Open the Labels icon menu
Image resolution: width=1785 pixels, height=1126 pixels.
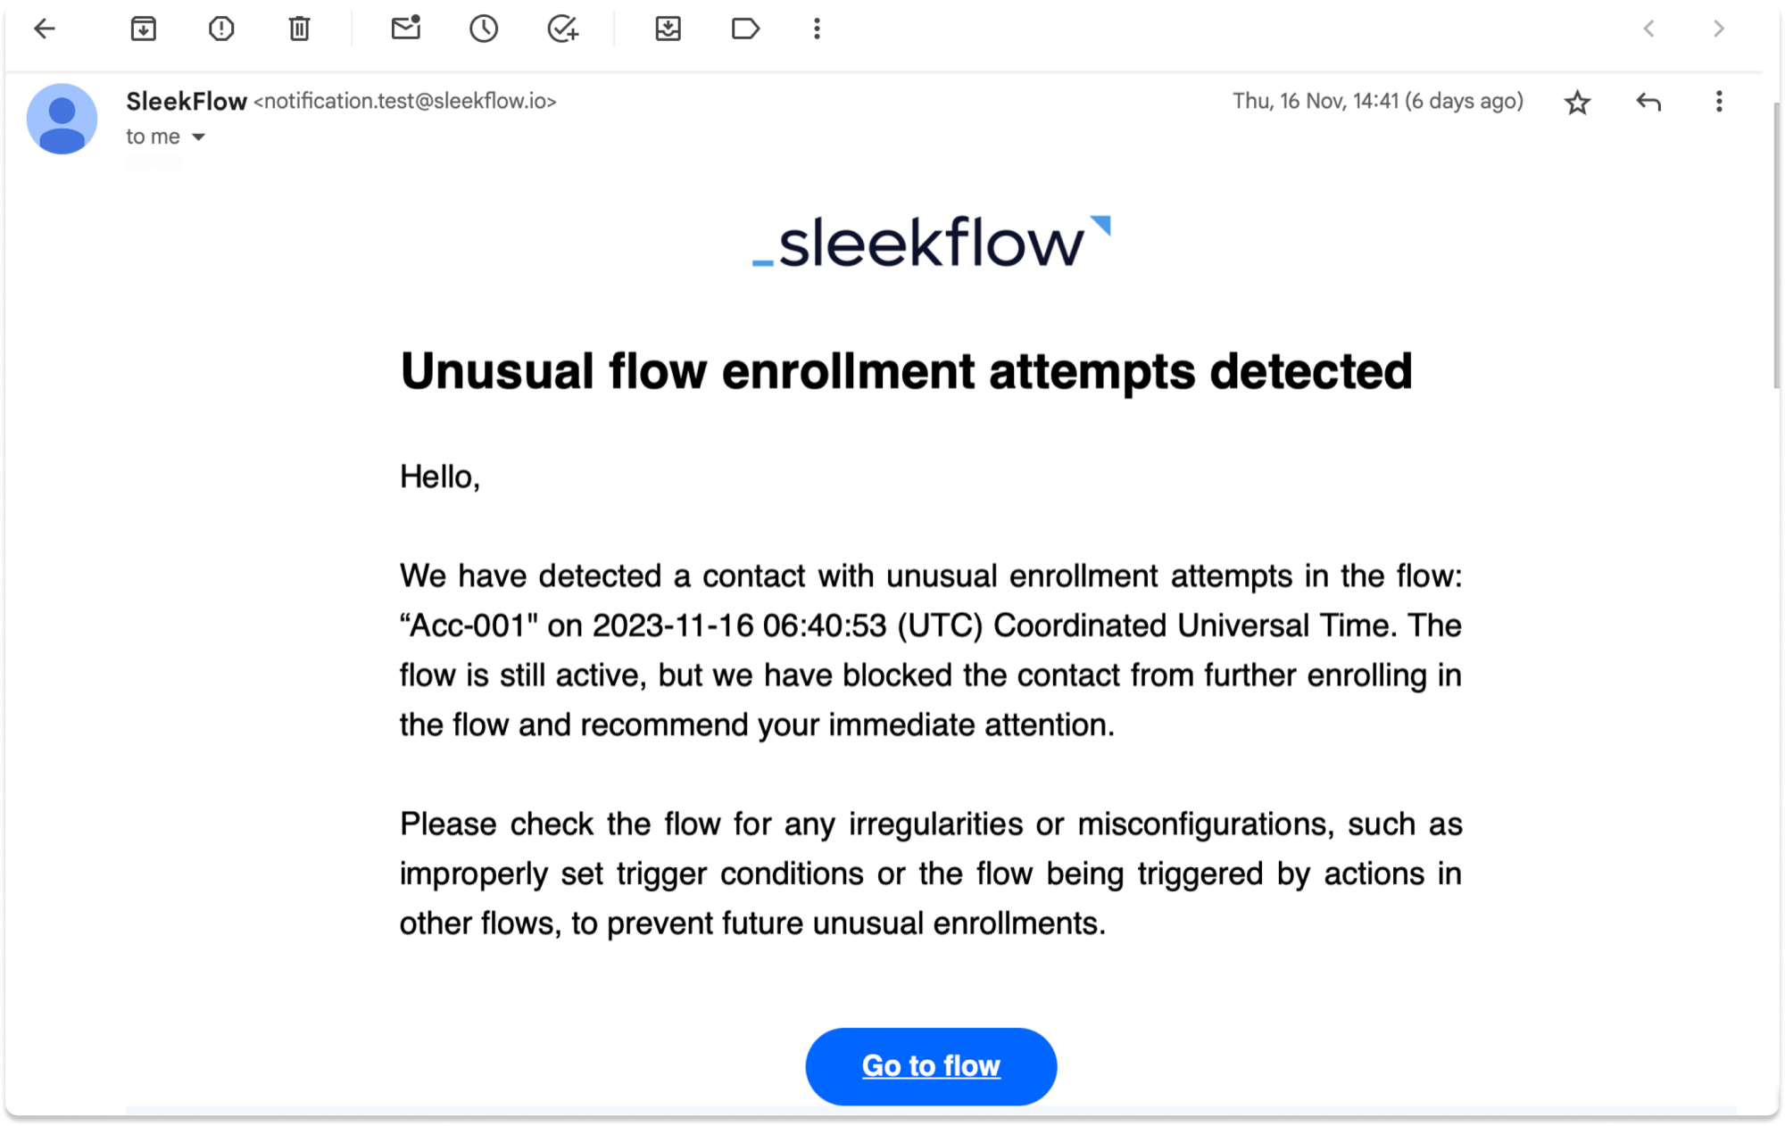click(745, 29)
